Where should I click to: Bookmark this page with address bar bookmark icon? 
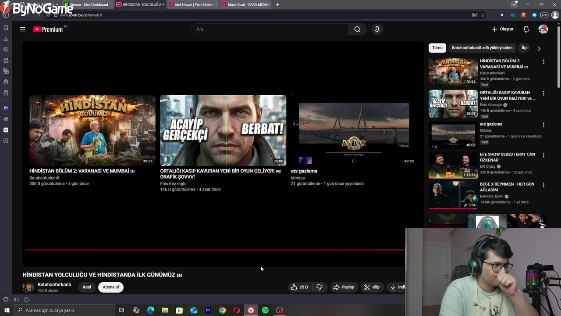point(482,15)
